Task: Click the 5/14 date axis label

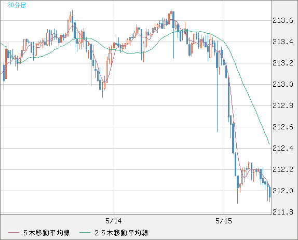Action: pyautogui.click(x=114, y=221)
